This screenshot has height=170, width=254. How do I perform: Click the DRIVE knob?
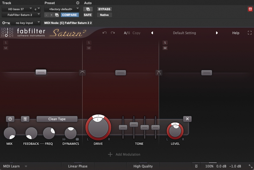98,127
